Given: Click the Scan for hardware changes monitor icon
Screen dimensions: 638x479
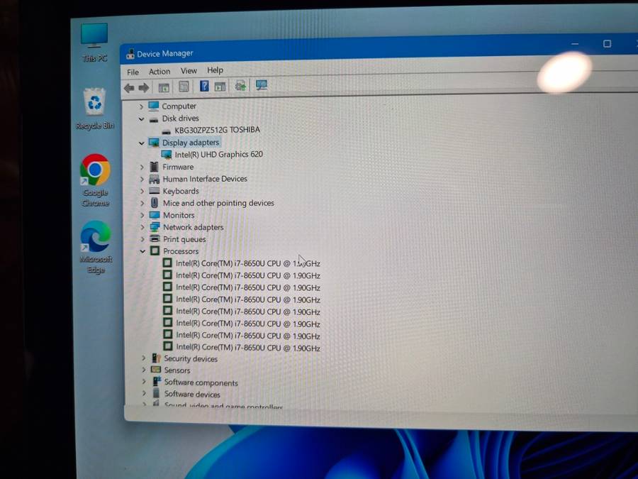Looking at the screenshot, I should pyautogui.click(x=262, y=86).
